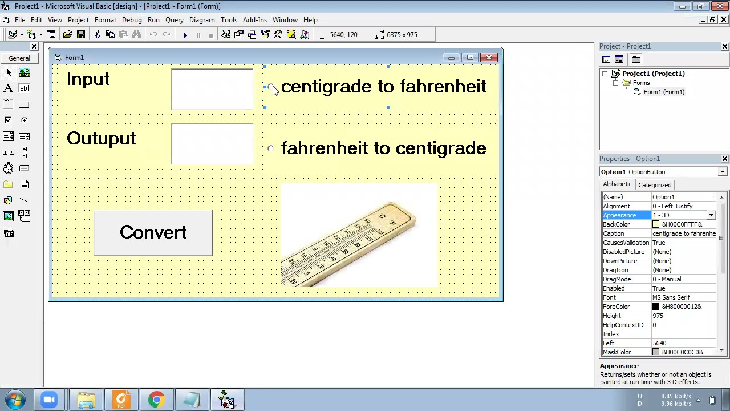730x411 pixels.
Task: Open the Appearance property value dropdown
Action: [711, 215]
